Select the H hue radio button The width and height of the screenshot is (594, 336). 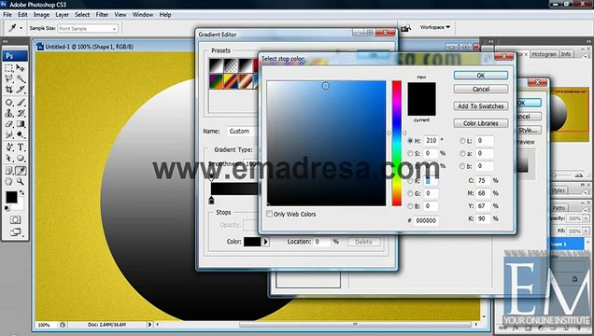click(410, 140)
